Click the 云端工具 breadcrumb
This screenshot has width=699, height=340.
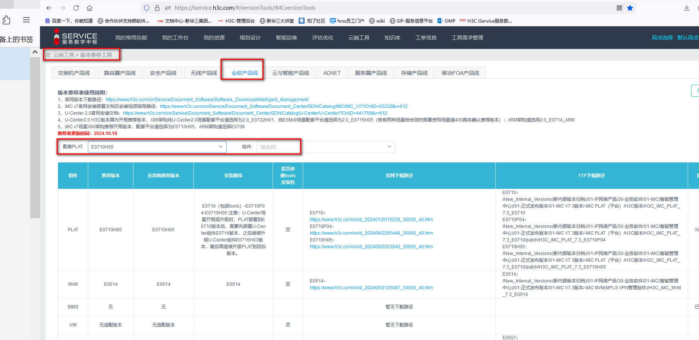click(x=64, y=55)
